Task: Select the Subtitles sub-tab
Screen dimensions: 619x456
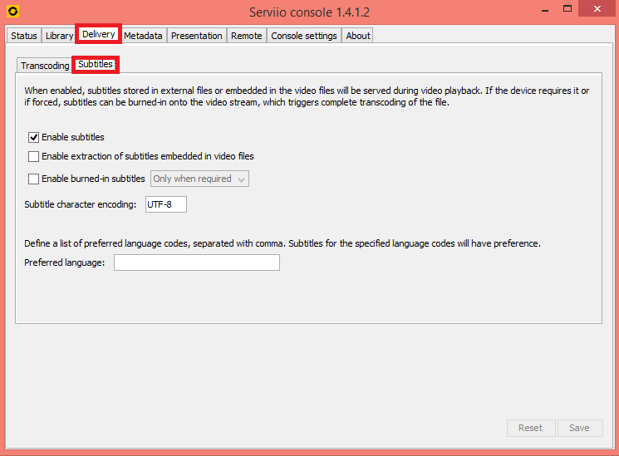Action: pos(96,65)
